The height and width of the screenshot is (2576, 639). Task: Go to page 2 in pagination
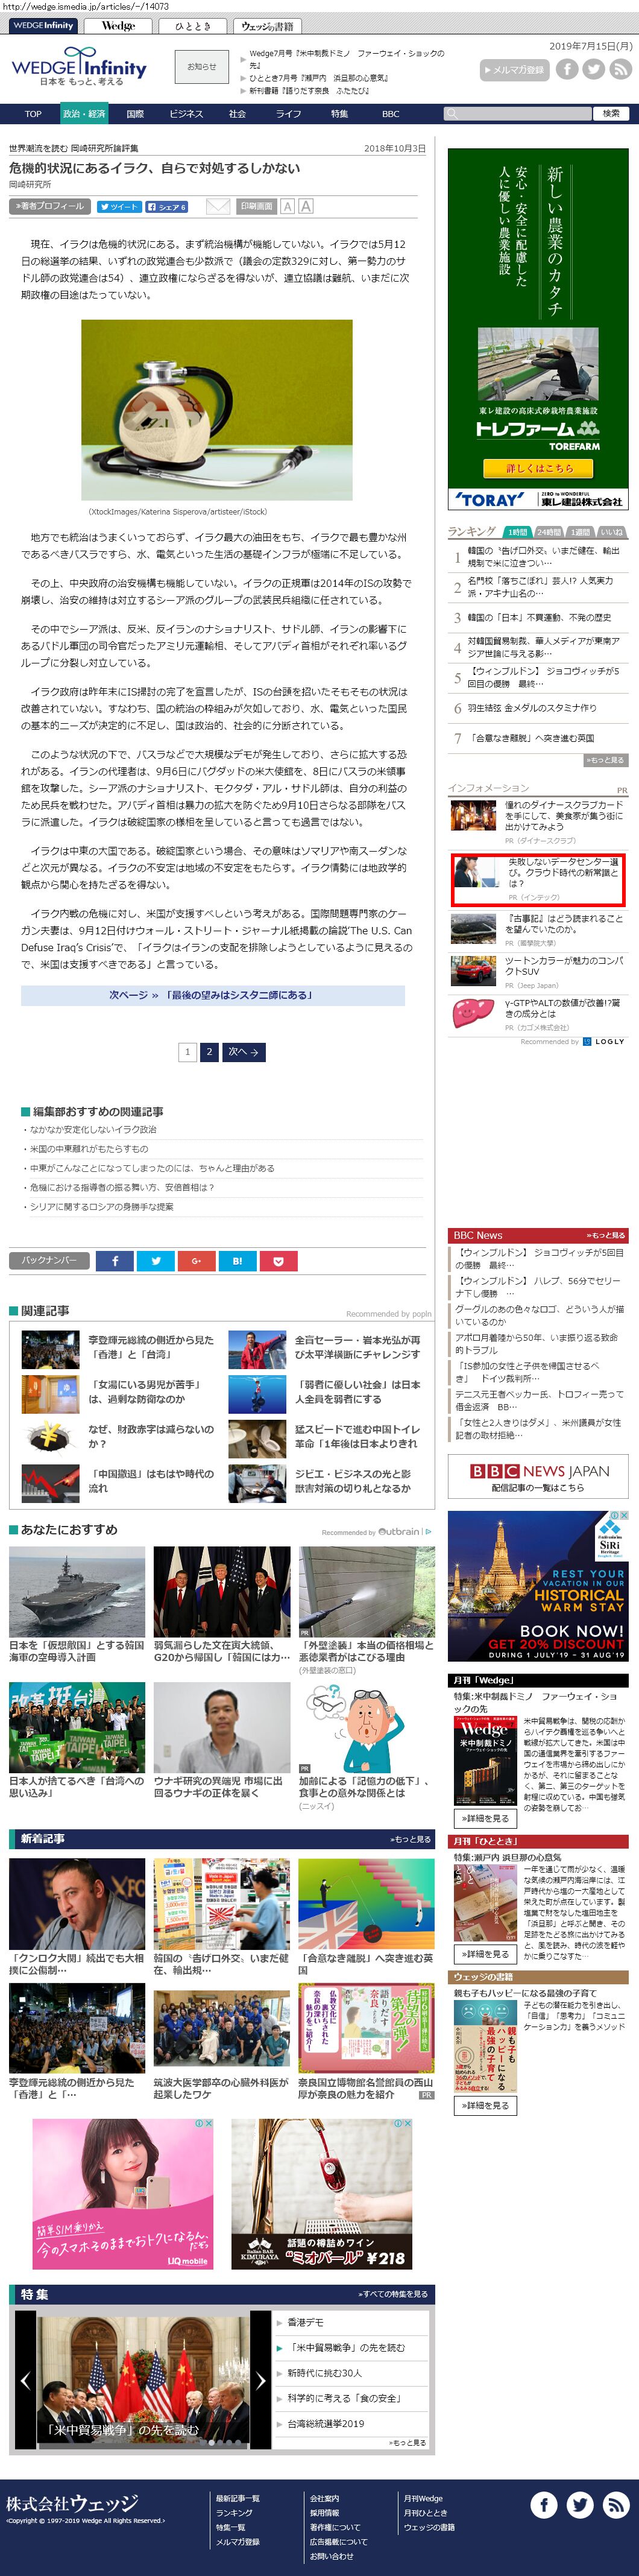[209, 1052]
